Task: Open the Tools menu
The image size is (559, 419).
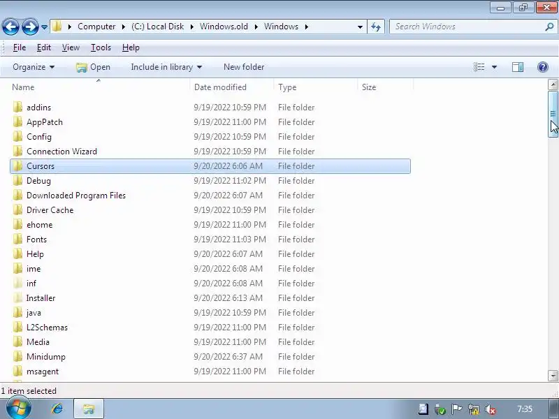Action: point(101,47)
